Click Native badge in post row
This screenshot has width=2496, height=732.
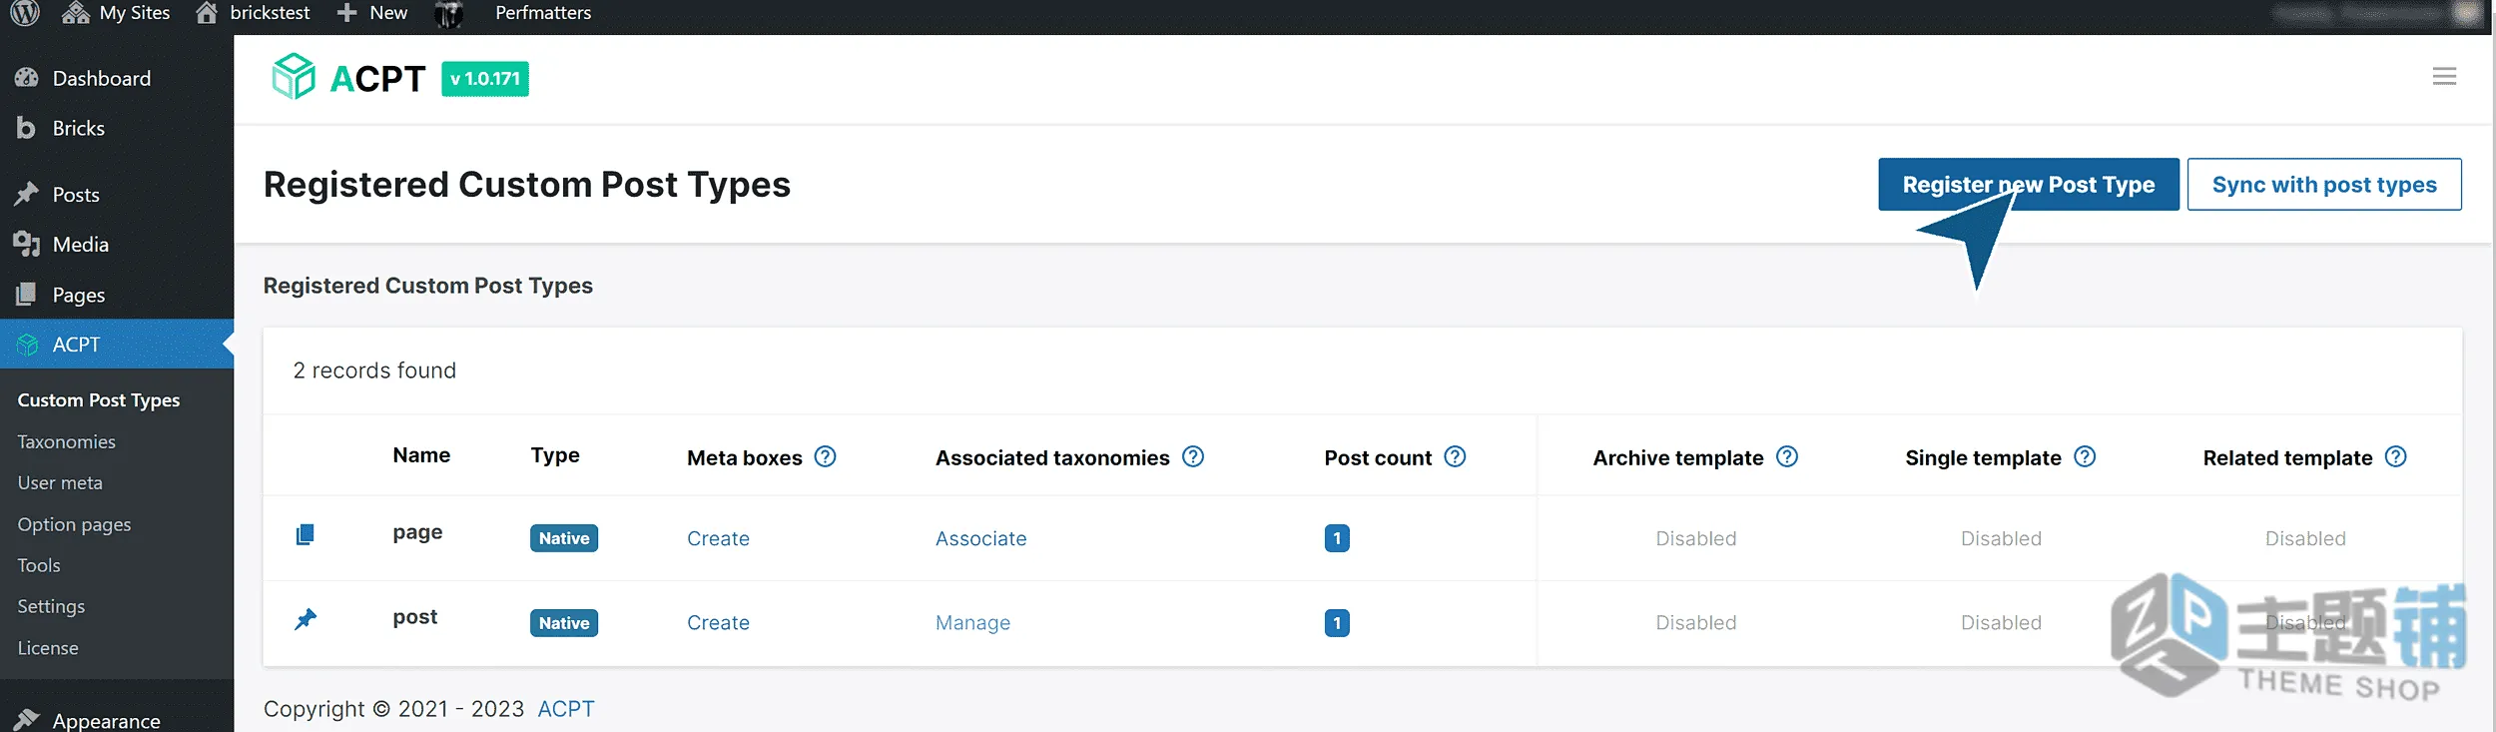(564, 623)
